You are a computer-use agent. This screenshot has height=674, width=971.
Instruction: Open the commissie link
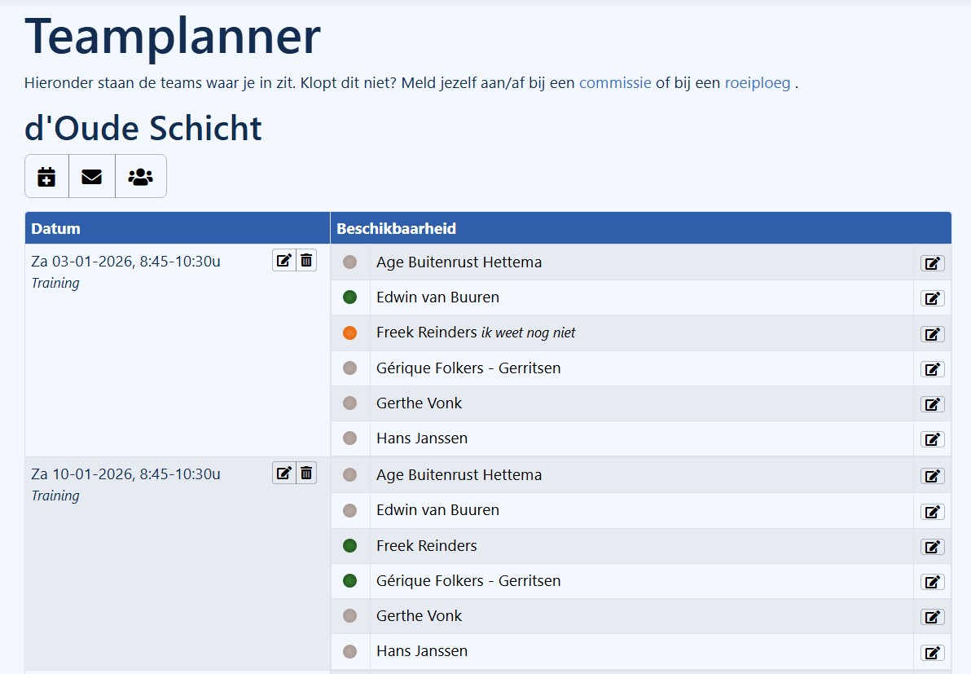[x=615, y=82]
